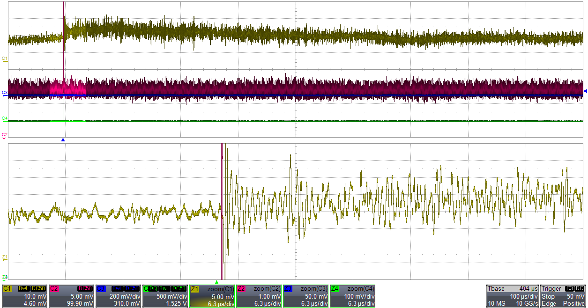
Task: Click the yellow Z1 zoom badge
Action: 195,289
